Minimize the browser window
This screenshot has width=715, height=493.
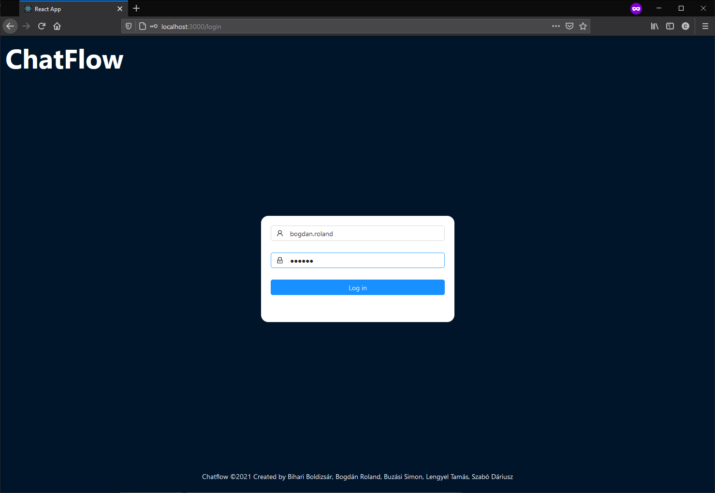click(659, 8)
